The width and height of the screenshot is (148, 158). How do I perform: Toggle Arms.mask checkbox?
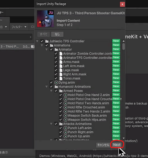pos(56,62)
